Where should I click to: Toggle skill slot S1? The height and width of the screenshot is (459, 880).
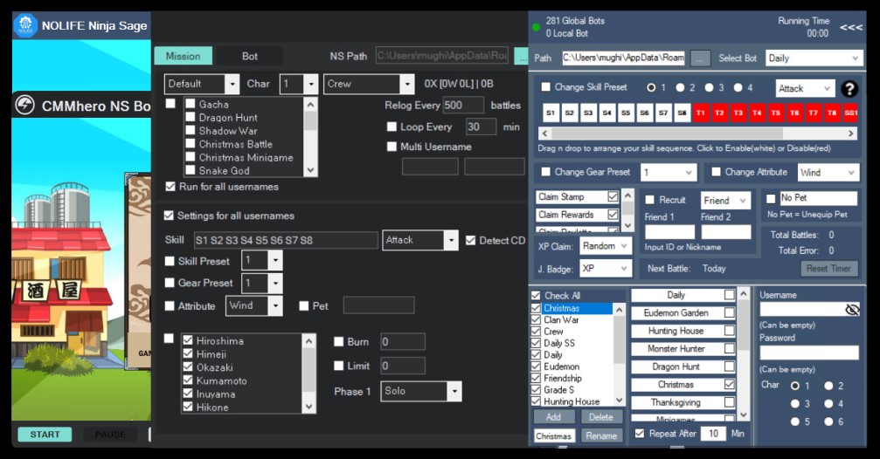pos(551,113)
